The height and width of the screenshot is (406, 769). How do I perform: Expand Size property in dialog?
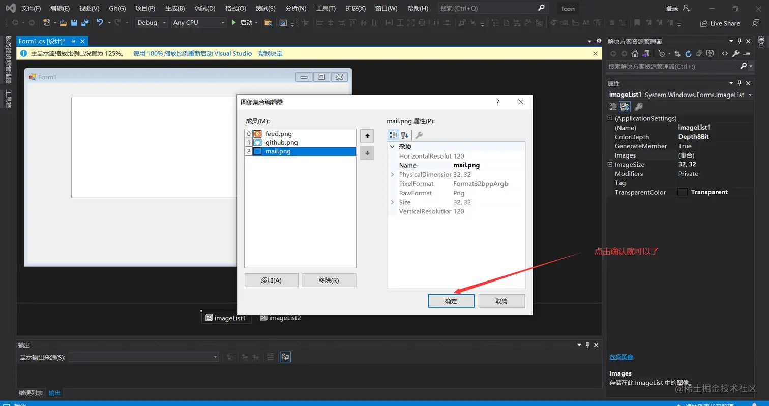pyautogui.click(x=392, y=202)
